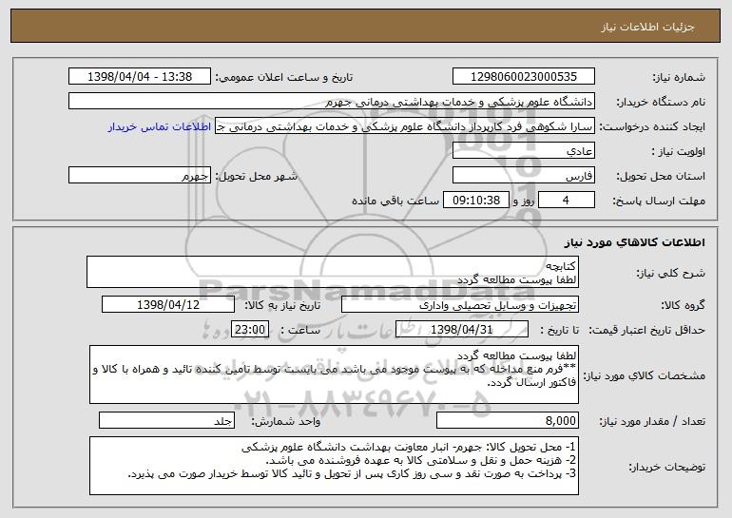Click the delivery city field جهرم
The height and width of the screenshot is (518, 732).
(x=140, y=176)
